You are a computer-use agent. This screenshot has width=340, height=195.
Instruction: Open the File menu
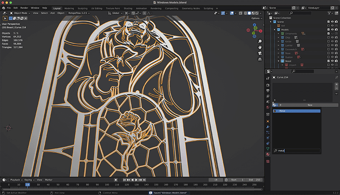tap(8, 8)
